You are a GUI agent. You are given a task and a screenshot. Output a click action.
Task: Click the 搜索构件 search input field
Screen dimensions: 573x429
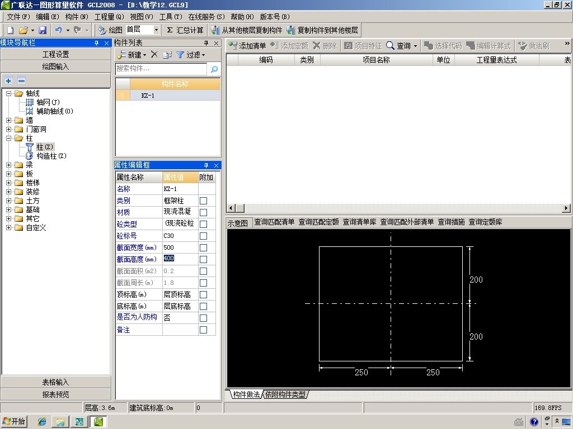point(161,69)
